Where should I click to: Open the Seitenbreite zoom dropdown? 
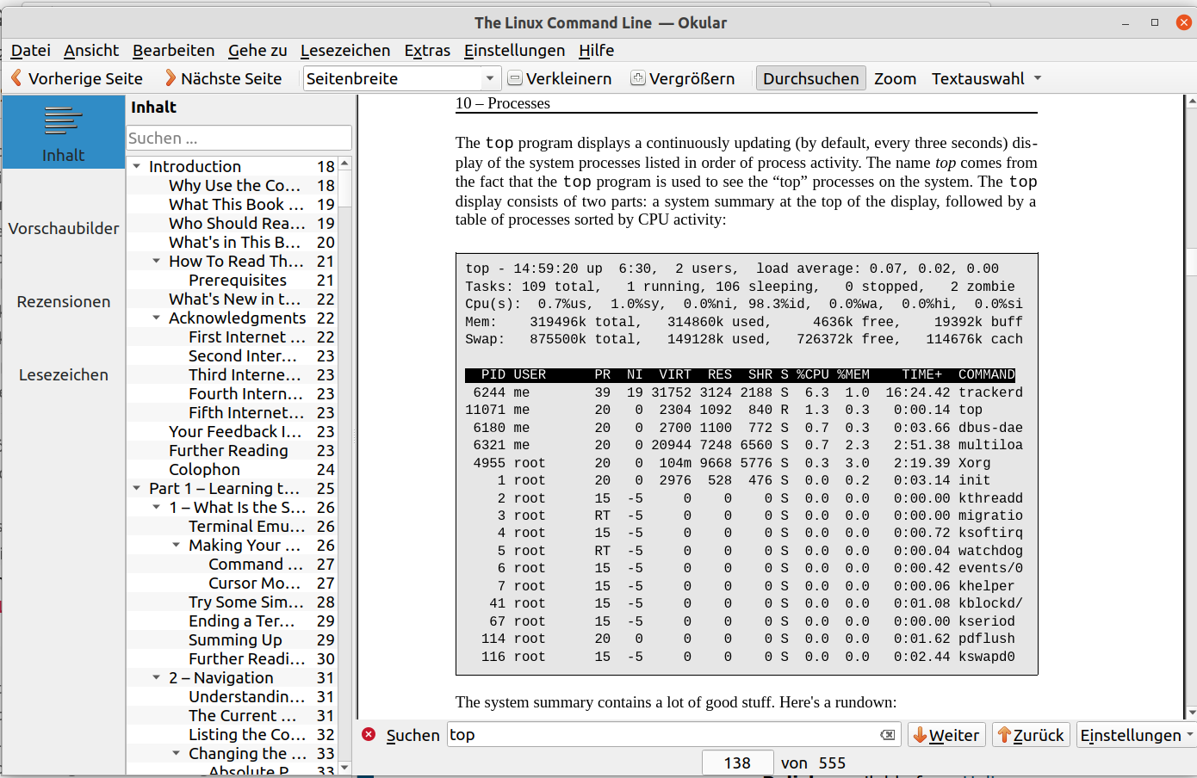[x=489, y=78]
